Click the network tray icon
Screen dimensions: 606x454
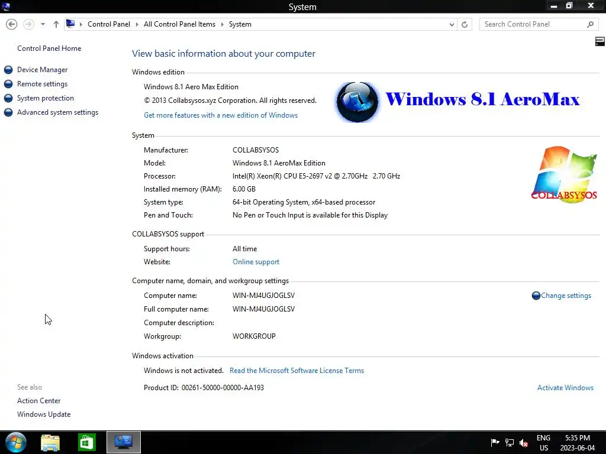(x=510, y=442)
